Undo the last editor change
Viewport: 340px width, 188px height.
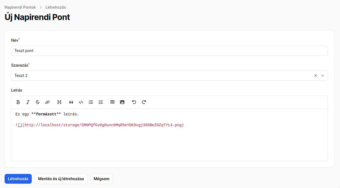pos(134,102)
